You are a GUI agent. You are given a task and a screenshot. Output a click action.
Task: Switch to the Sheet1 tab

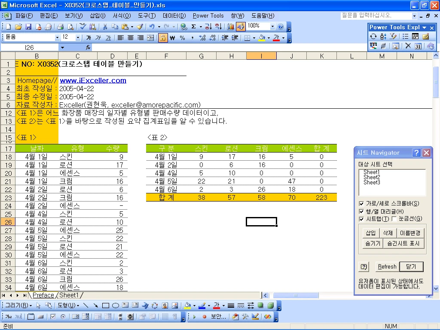pos(68,295)
